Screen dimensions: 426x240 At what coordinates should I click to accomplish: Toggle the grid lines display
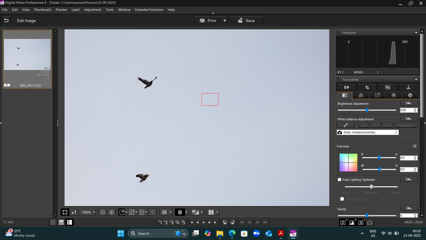(x=164, y=212)
